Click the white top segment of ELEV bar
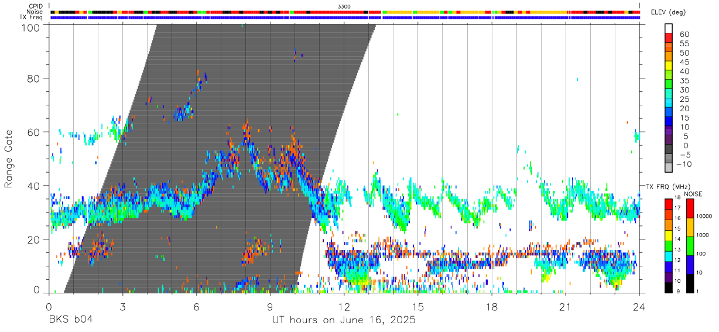The height and width of the screenshot is (332, 719). [x=669, y=28]
